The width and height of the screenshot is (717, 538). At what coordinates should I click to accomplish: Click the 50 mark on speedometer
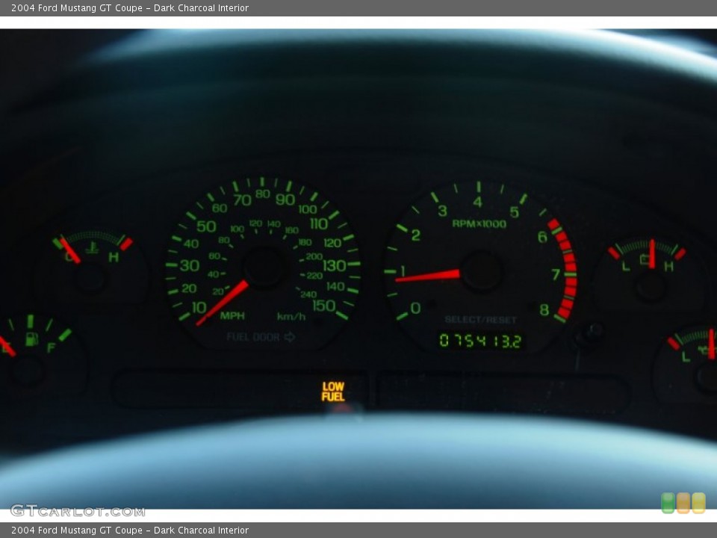pyautogui.click(x=206, y=226)
